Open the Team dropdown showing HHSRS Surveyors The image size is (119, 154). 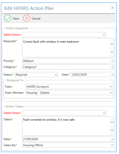click(x=111, y=87)
